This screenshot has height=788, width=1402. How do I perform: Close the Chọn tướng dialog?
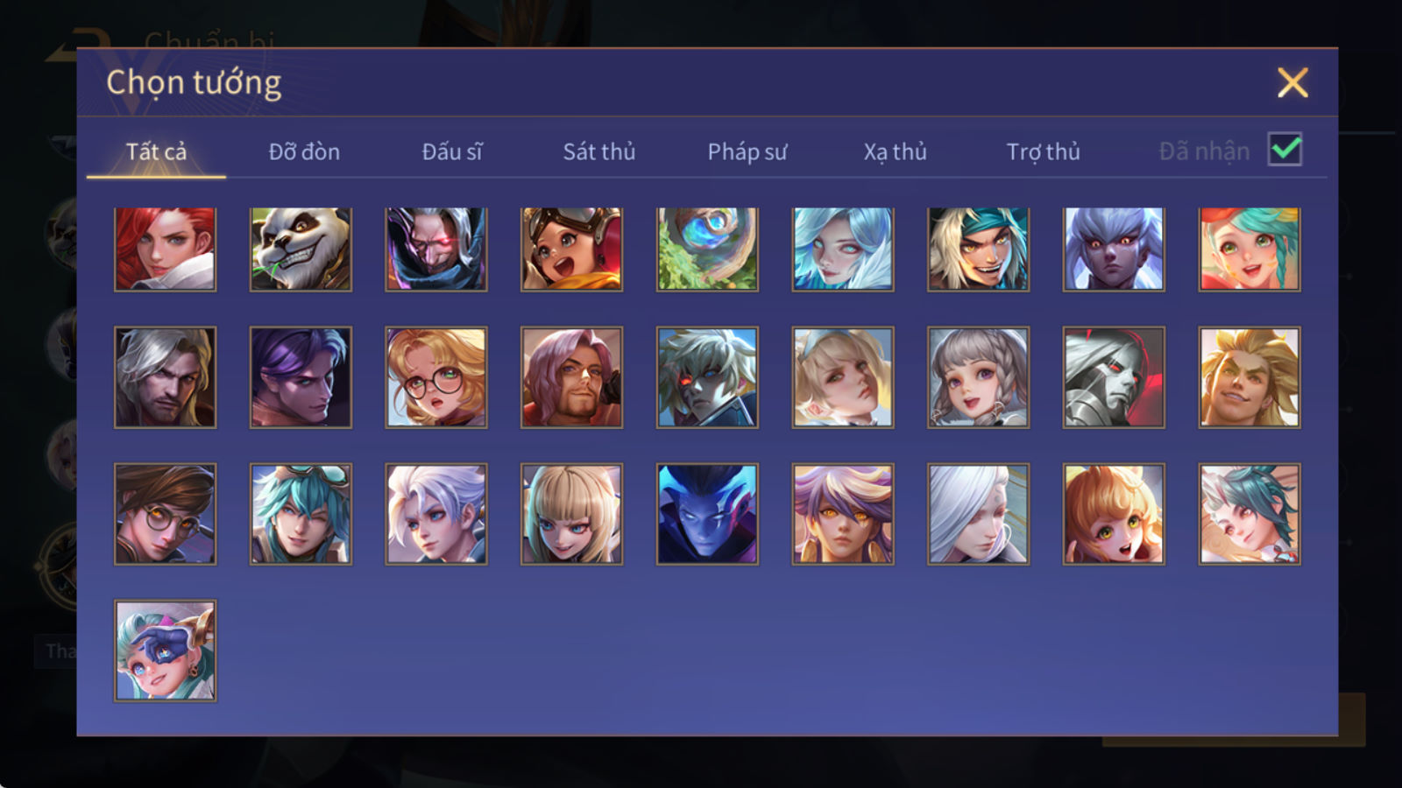tap(1292, 82)
